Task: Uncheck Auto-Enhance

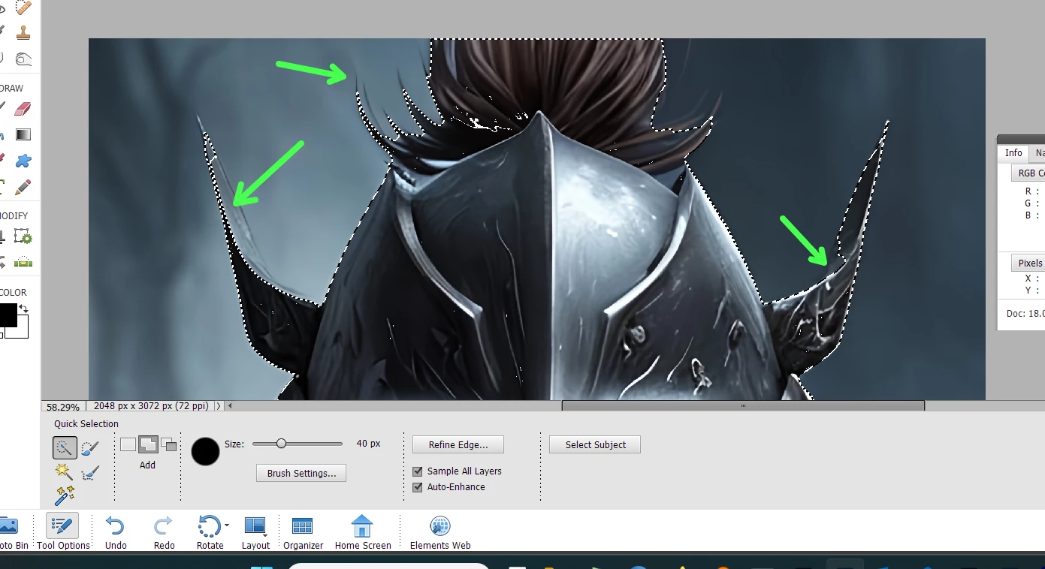Action: (x=418, y=487)
